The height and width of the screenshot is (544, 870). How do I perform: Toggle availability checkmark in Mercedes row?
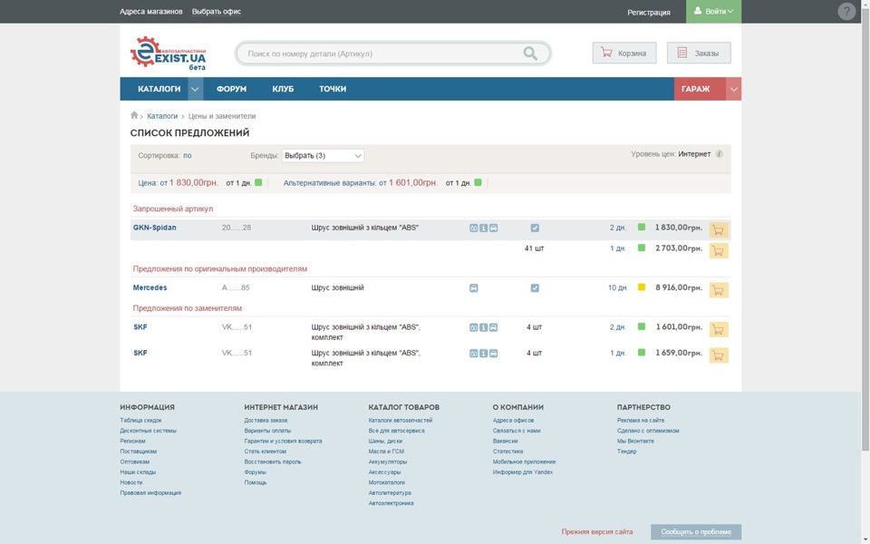pos(535,288)
